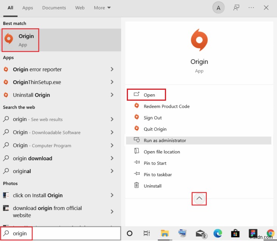Click the account avatar labeled A
Viewport: 277px width, 241px height.
coord(219,8)
